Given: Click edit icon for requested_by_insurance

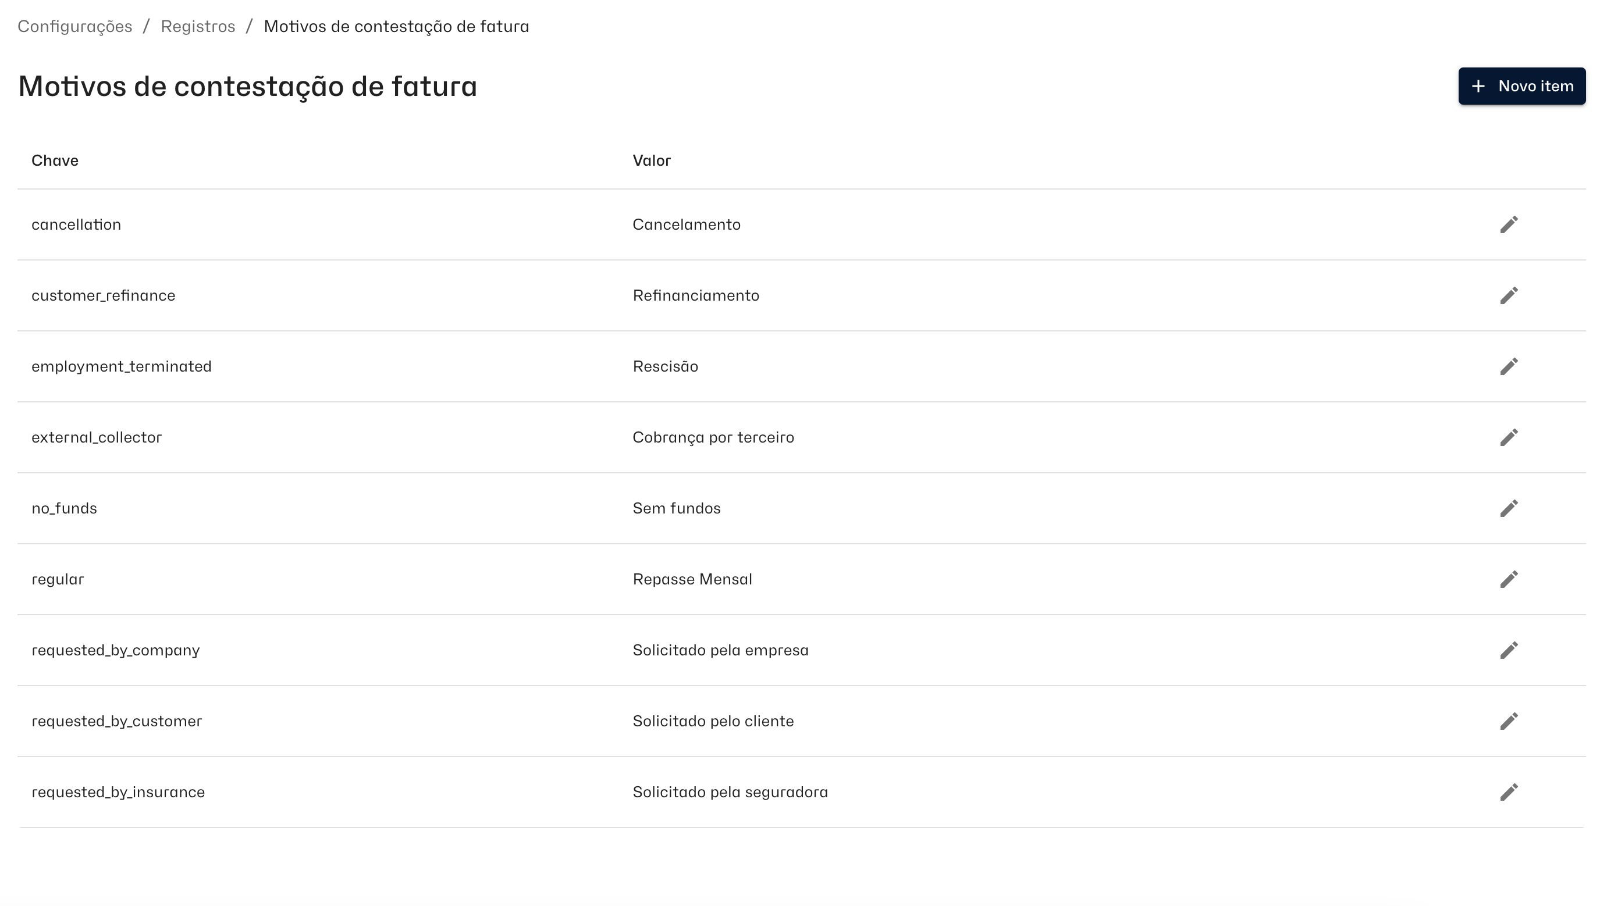Looking at the screenshot, I should point(1509,793).
